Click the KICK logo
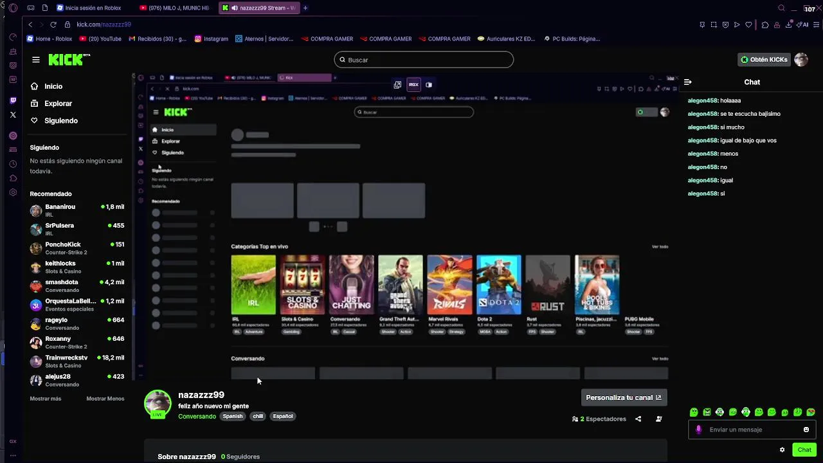Image resolution: width=823 pixels, height=463 pixels. (69, 60)
